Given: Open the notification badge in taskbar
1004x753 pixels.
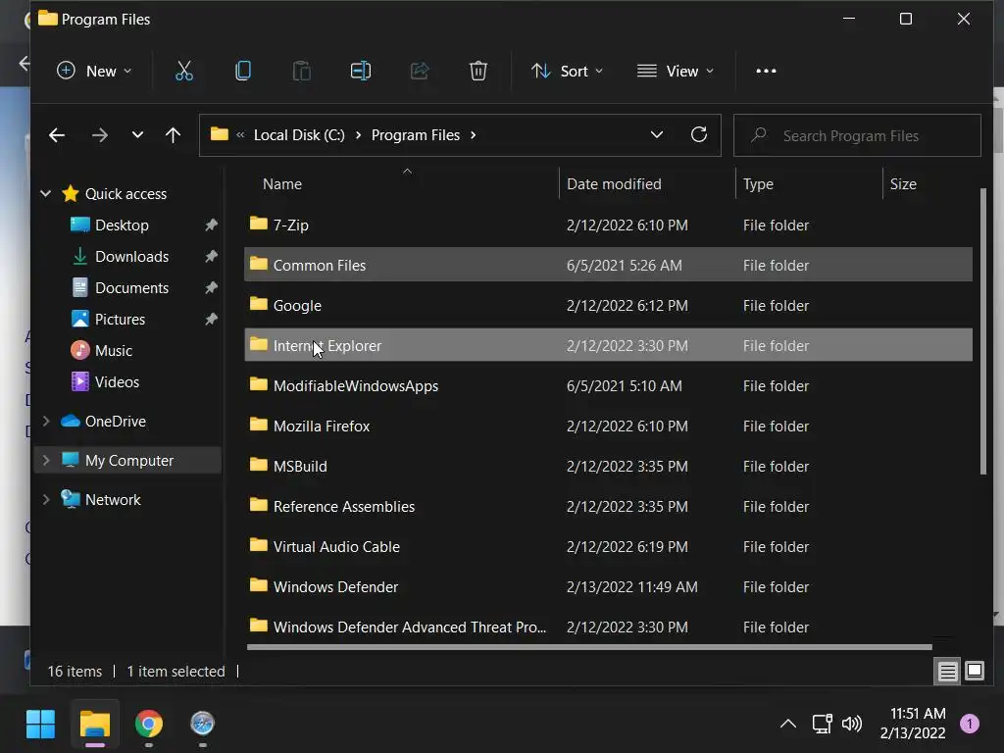Looking at the screenshot, I should tap(970, 725).
